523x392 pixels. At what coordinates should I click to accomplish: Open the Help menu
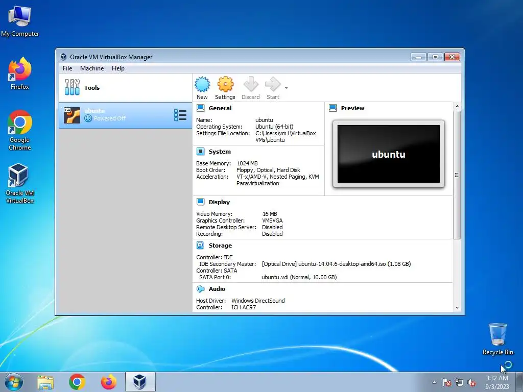tap(118, 68)
